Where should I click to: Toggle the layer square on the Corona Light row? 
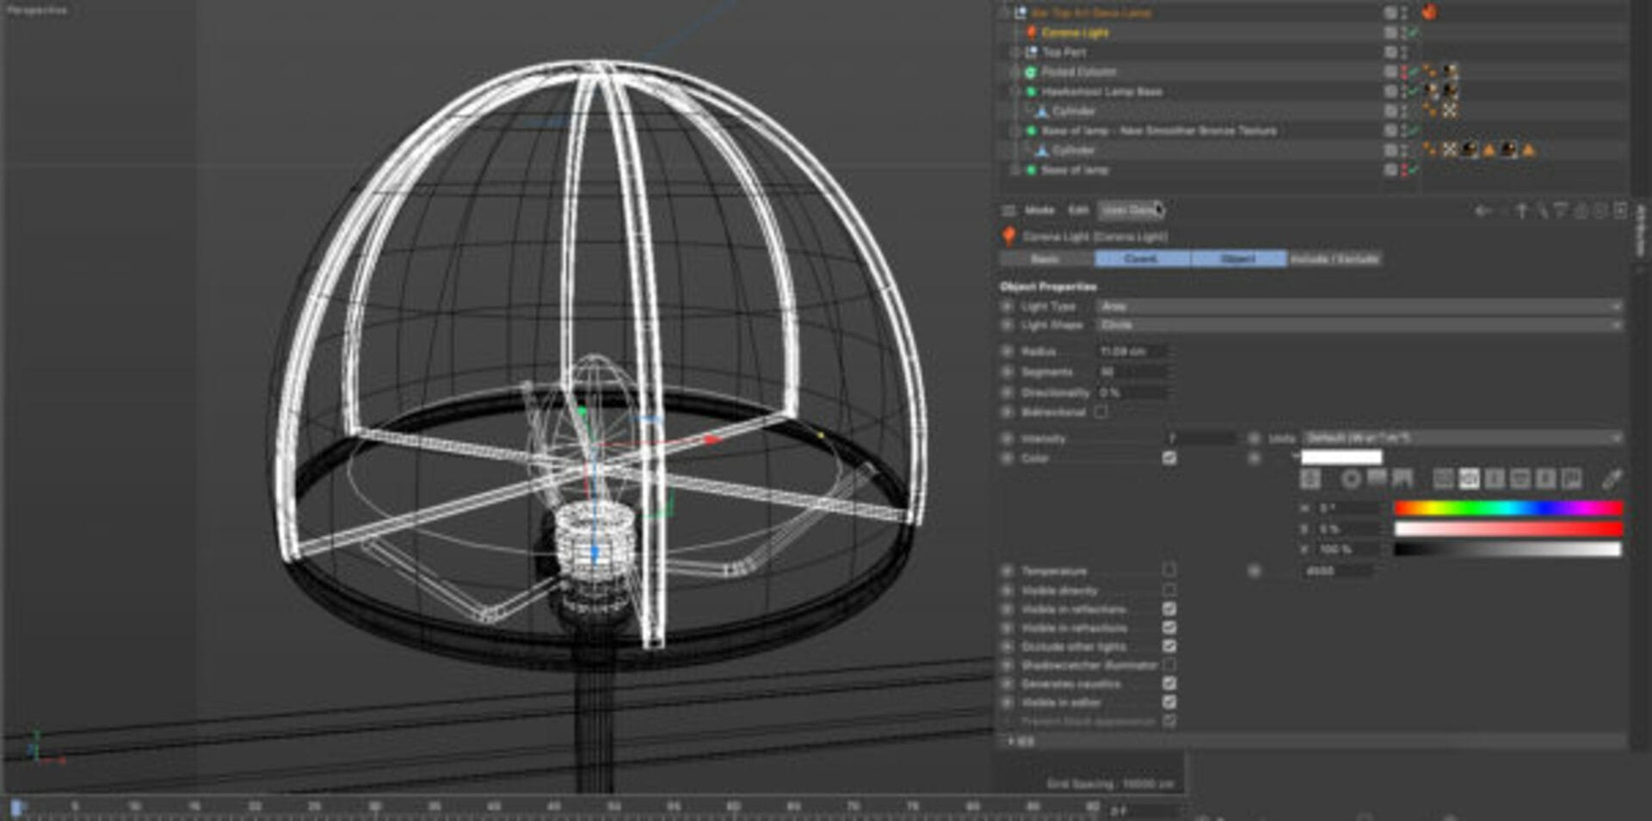coord(1390,33)
